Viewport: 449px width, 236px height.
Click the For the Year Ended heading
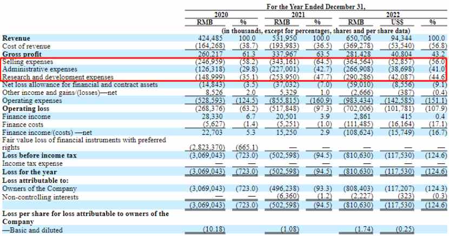pyautogui.click(x=316, y=6)
